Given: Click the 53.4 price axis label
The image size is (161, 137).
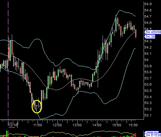Looking at the screenshot, I should (148, 97).
